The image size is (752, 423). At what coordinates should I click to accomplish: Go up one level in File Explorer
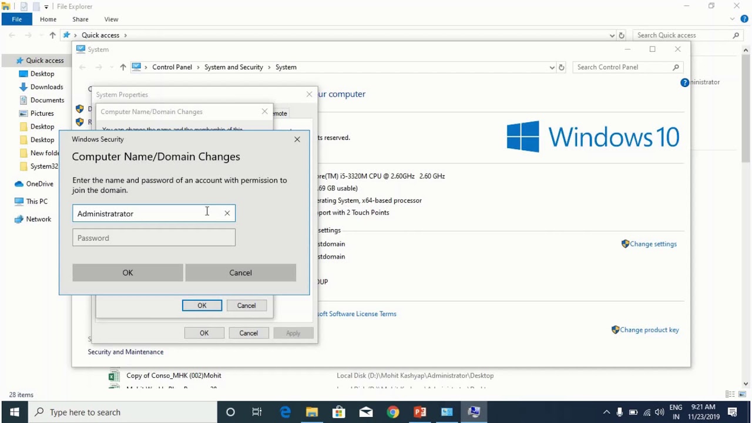pyautogui.click(x=52, y=35)
